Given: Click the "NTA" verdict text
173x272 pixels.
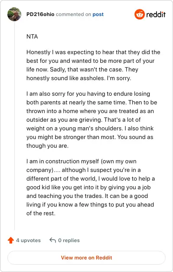Looking at the screenshot, I should [32, 37].
